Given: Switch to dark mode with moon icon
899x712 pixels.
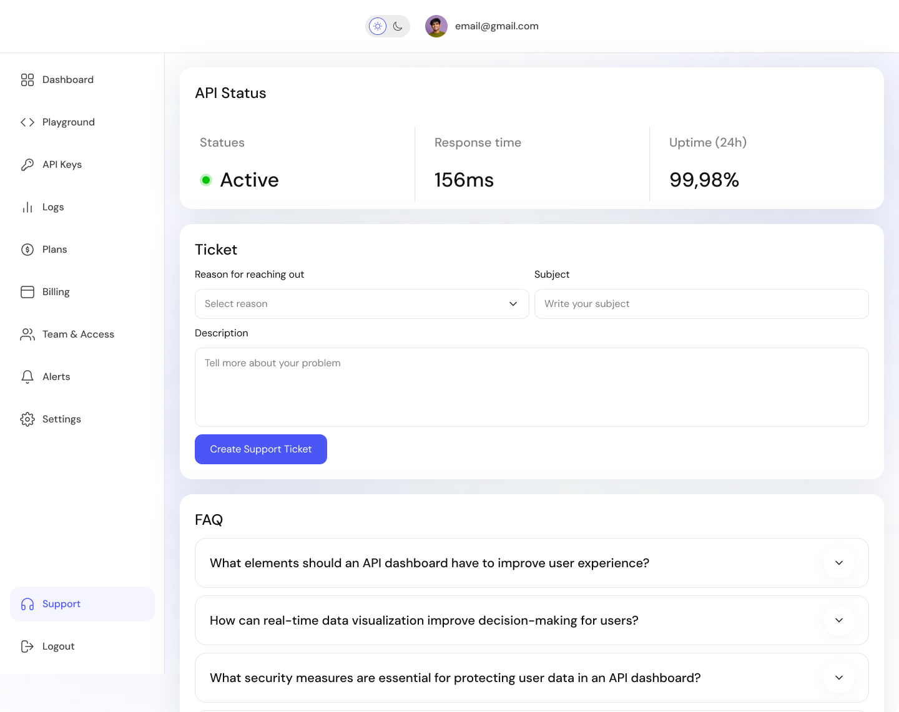Looking at the screenshot, I should (398, 26).
